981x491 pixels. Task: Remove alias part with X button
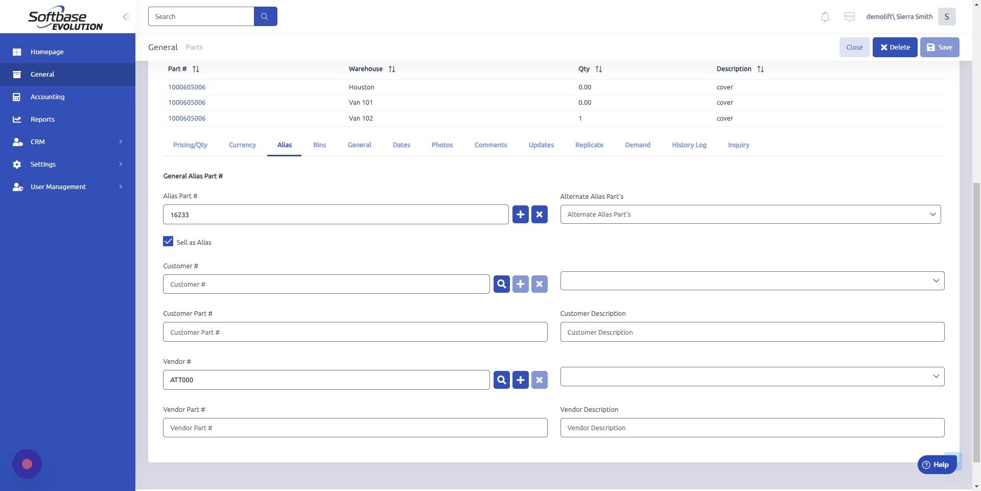point(539,215)
